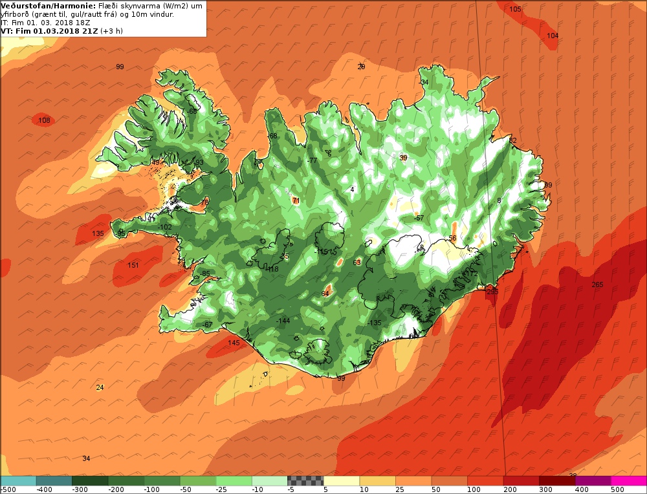This screenshot has height=494, width=647.
Task: Pick the light teal legend swatch above -500
Action: [x=18, y=480]
